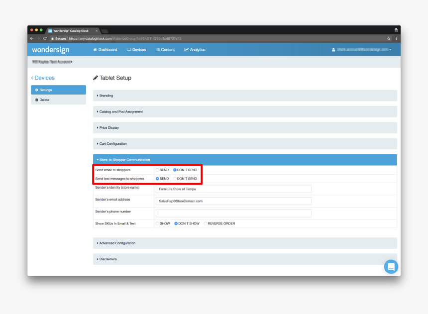The image size is (428, 314).
Task: Click the secure padlock icon in address bar
Action: pos(52,38)
